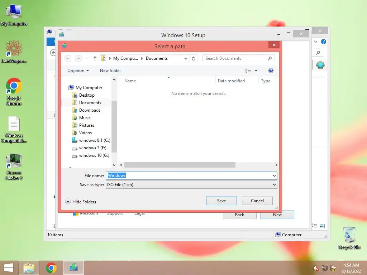367x275 pixels.
Task: Click Next in Windows 10 Setup
Action: click(x=277, y=215)
